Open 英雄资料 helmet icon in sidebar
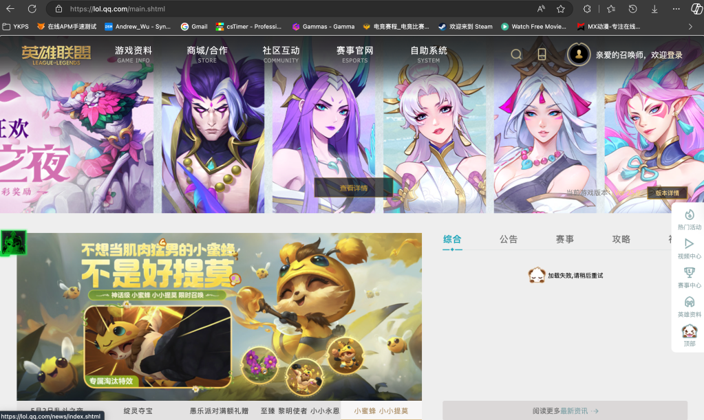 pos(689,302)
